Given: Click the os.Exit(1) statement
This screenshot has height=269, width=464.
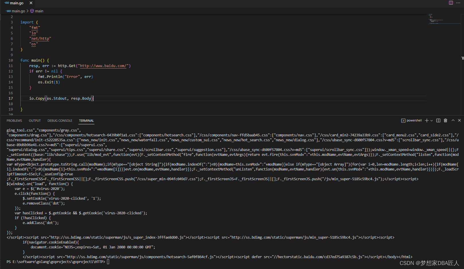Looking at the screenshot, I should 49,82.
